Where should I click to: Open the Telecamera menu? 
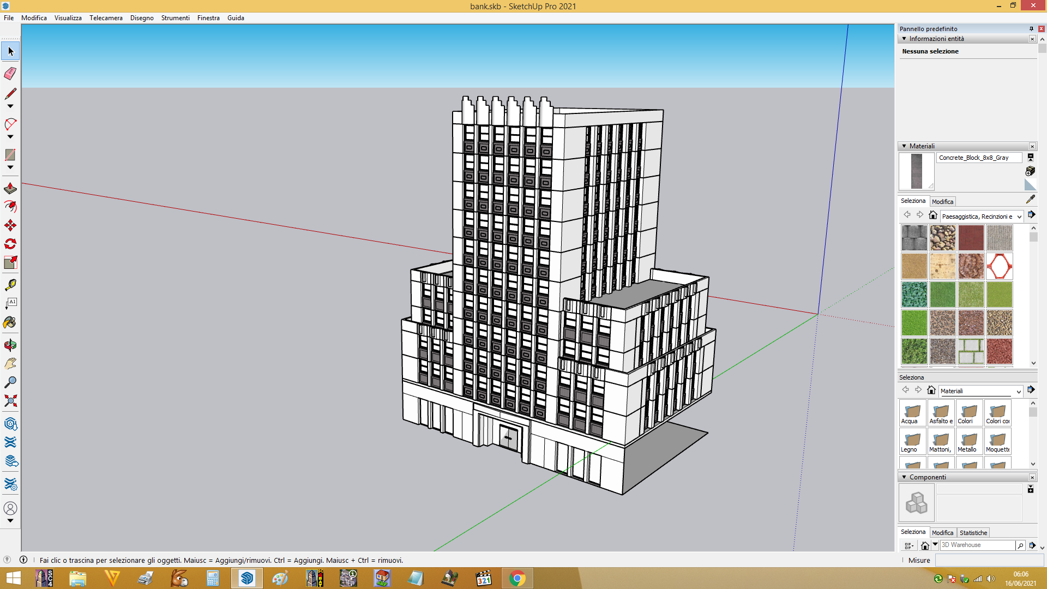106,18
